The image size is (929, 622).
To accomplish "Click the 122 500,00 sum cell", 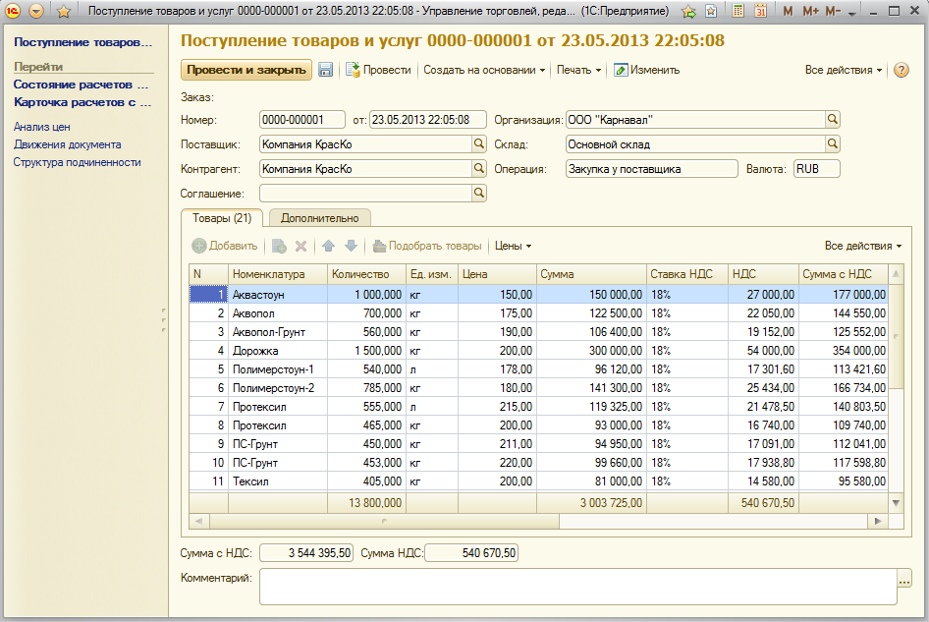I will point(591,313).
